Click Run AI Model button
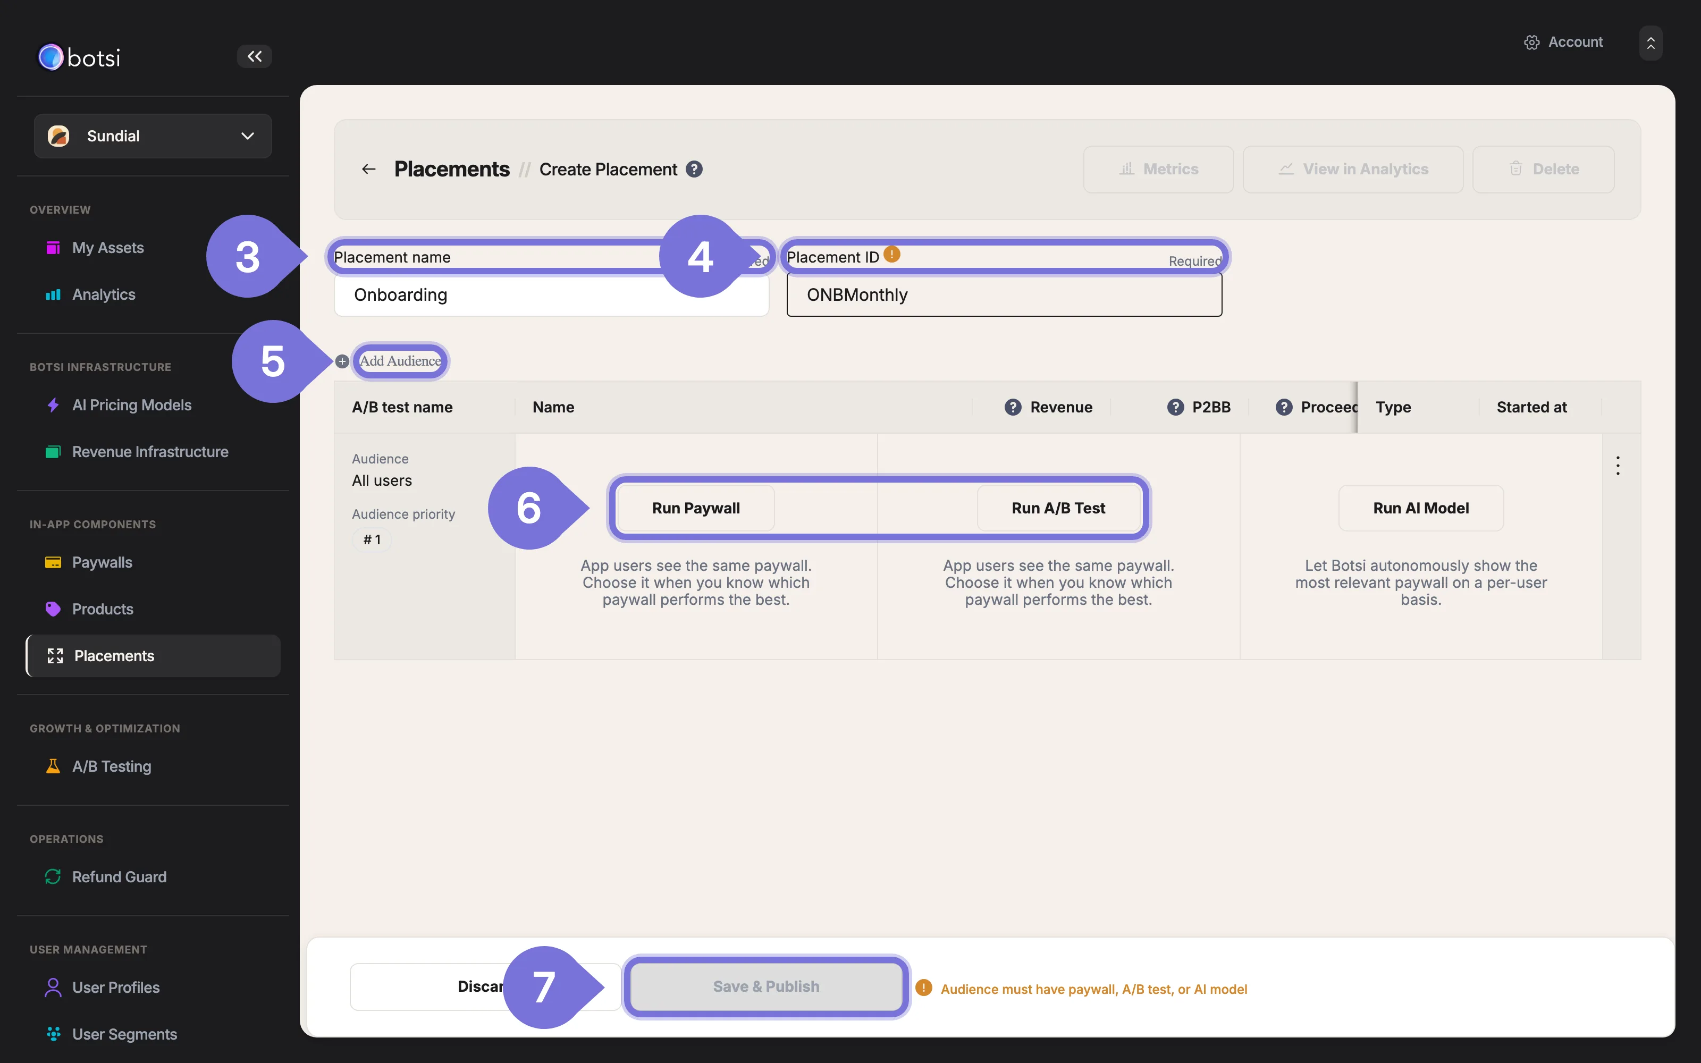The width and height of the screenshot is (1701, 1063). pyautogui.click(x=1421, y=508)
